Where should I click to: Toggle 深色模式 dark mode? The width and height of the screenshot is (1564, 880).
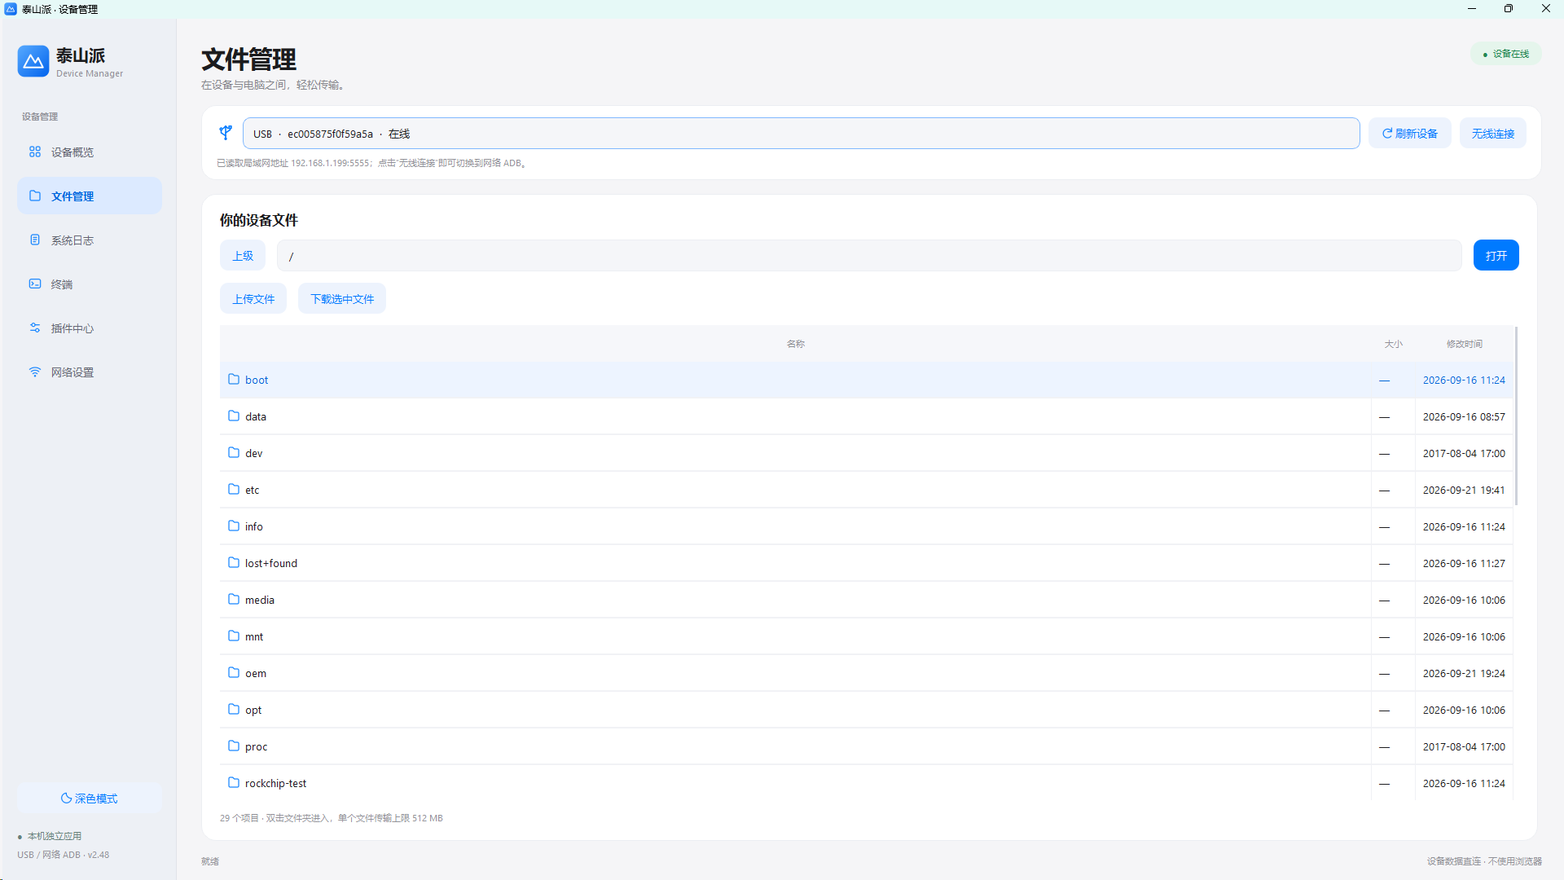pos(90,798)
